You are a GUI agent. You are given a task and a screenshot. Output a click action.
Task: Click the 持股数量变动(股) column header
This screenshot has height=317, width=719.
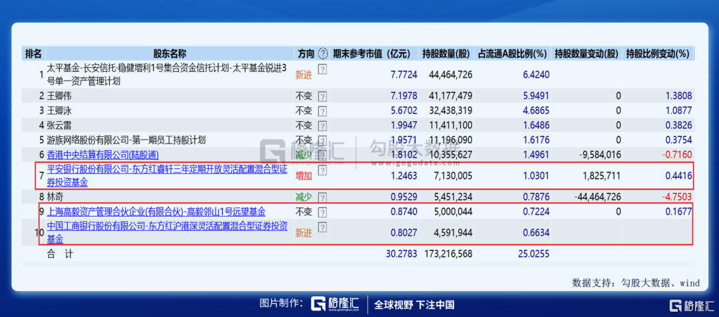[x=586, y=54]
